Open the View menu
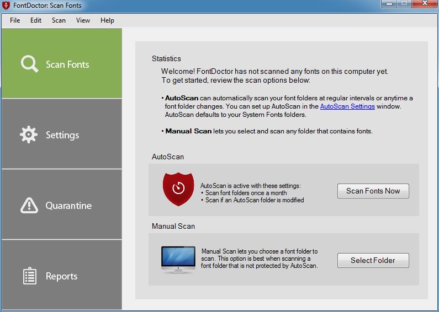Viewport: 439px width, 312px height. (83, 20)
